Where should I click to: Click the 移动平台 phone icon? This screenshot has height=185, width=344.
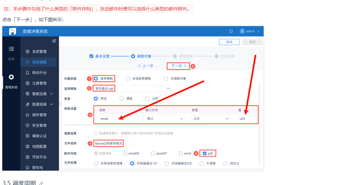[27, 72]
